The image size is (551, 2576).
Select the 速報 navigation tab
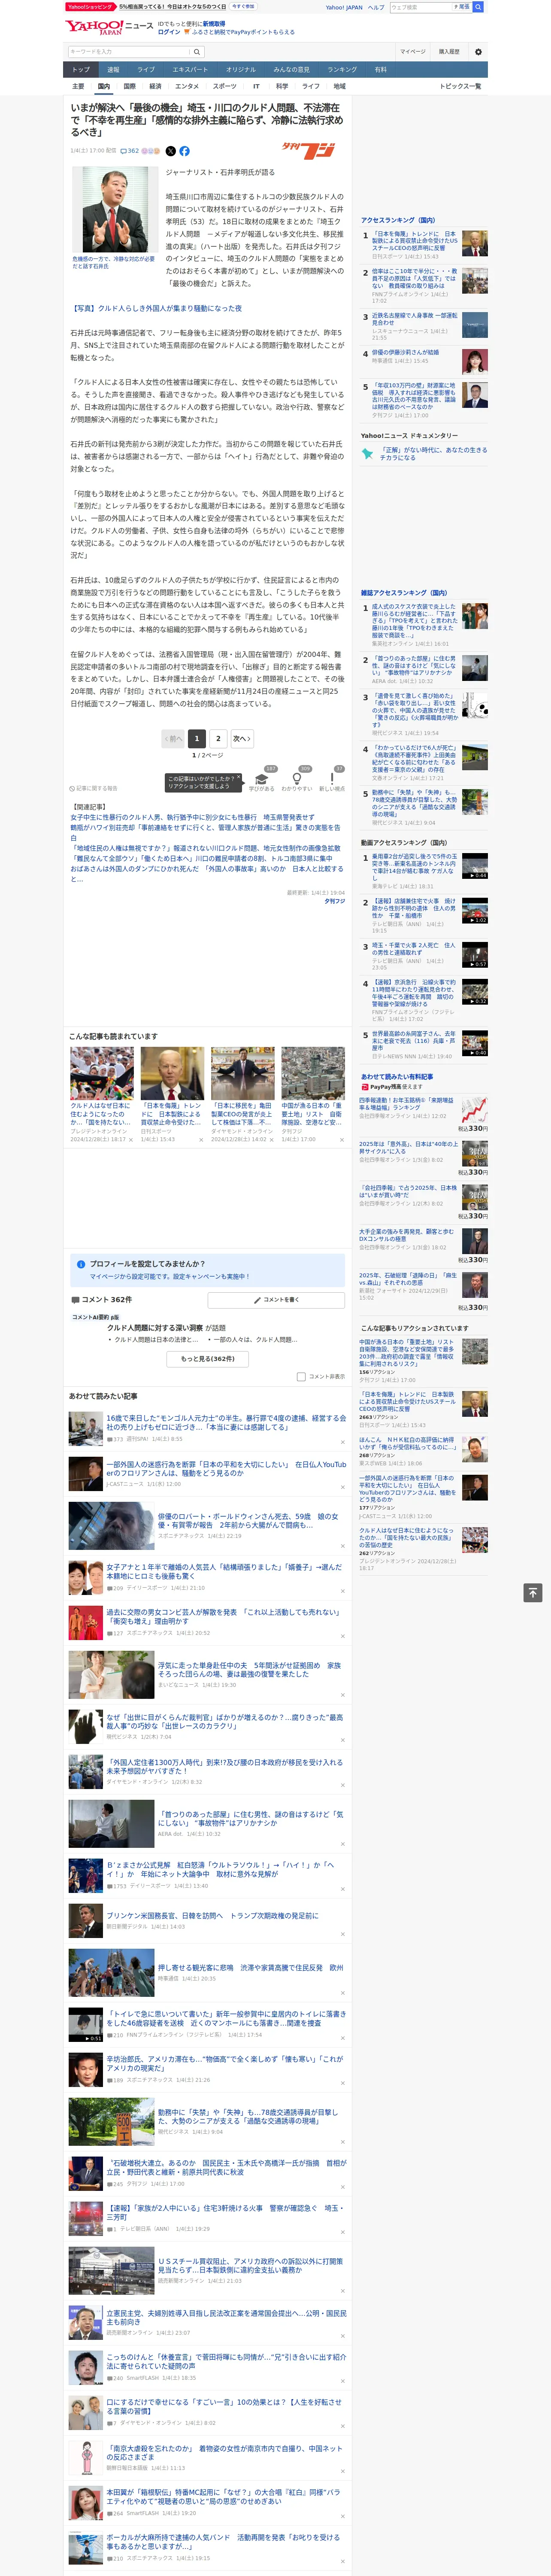point(113,70)
